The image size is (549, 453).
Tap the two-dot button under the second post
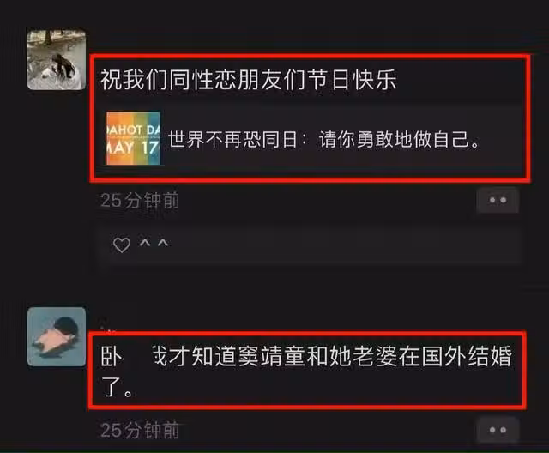pos(498,430)
